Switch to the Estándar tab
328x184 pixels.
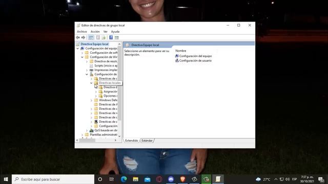tap(147, 141)
